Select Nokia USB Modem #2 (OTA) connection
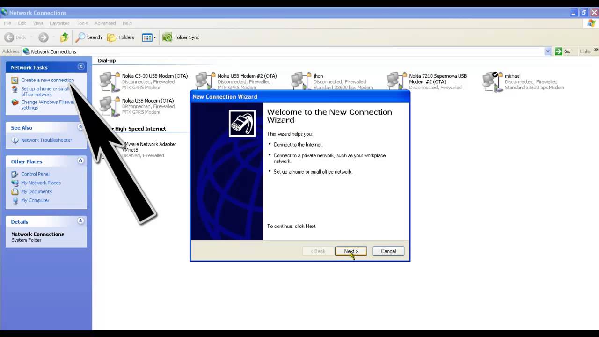 coord(236,81)
